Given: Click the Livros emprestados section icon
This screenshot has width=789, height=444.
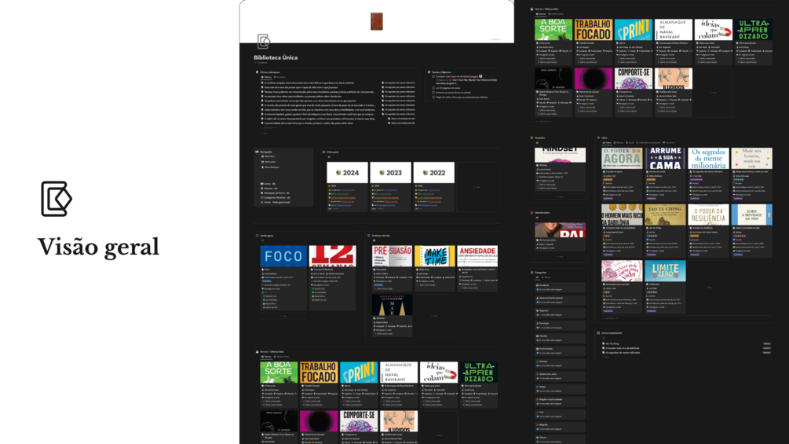Looking at the screenshot, I should [598, 332].
